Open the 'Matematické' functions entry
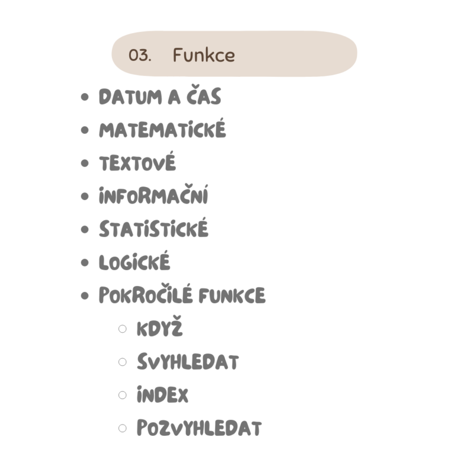Screen dimensions: 453x453 [x=162, y=128]
